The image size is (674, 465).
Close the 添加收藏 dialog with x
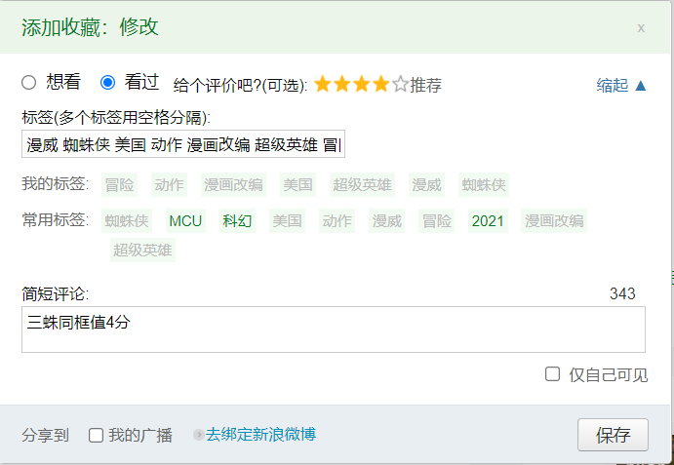[641, 28]
